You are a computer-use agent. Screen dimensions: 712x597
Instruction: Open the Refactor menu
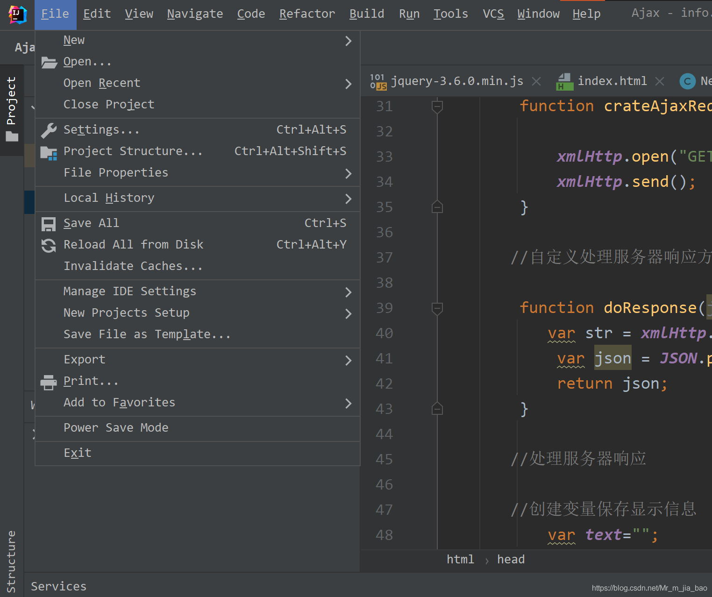(x=306, y=14)
